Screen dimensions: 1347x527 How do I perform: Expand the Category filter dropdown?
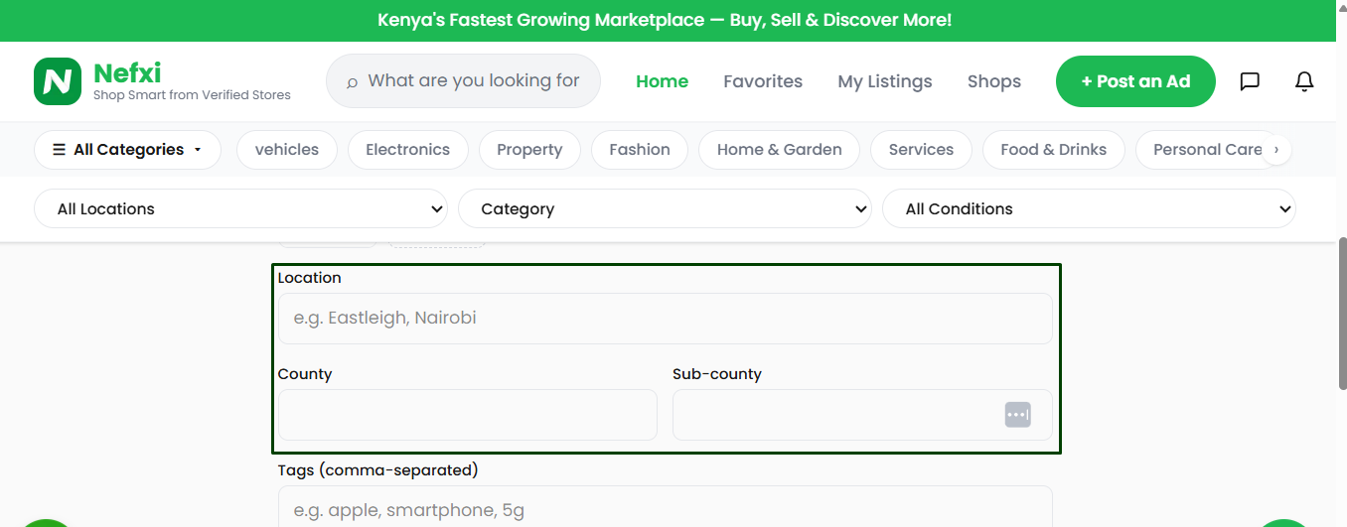(665, 209)
